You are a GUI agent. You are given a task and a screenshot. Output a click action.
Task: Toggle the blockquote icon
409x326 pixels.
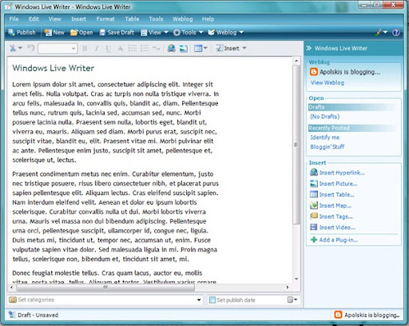[156, 48]
